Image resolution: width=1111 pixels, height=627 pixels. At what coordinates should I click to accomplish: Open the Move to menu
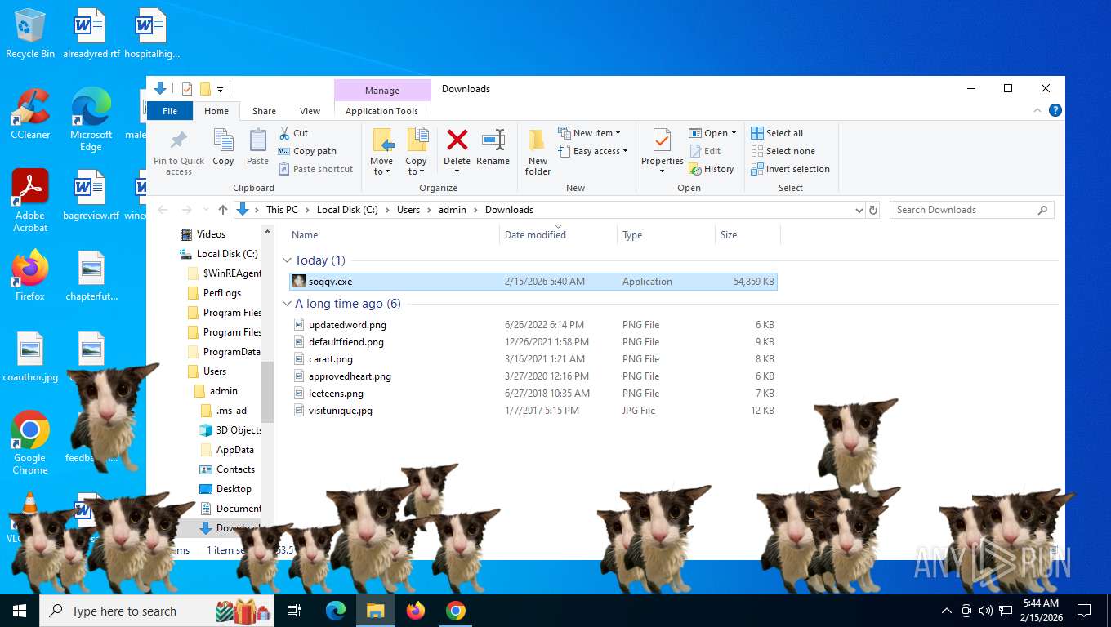pyautogui.click(x=381, y=152)
